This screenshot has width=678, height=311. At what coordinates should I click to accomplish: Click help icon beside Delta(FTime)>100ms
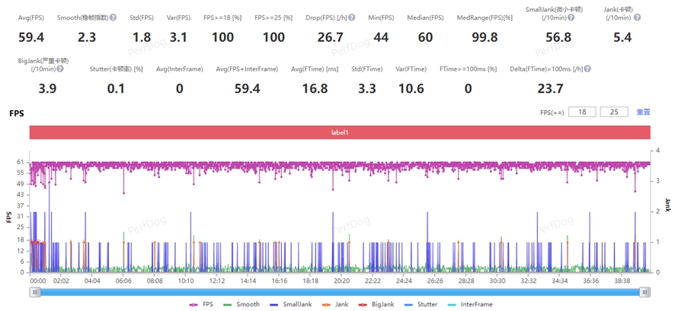[x=587, y=69]
